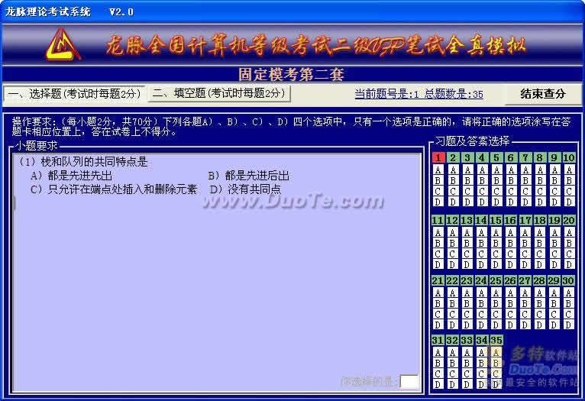Mark answer D for question 10
This screenshot has height=401, width=585.
pos(569,202)
